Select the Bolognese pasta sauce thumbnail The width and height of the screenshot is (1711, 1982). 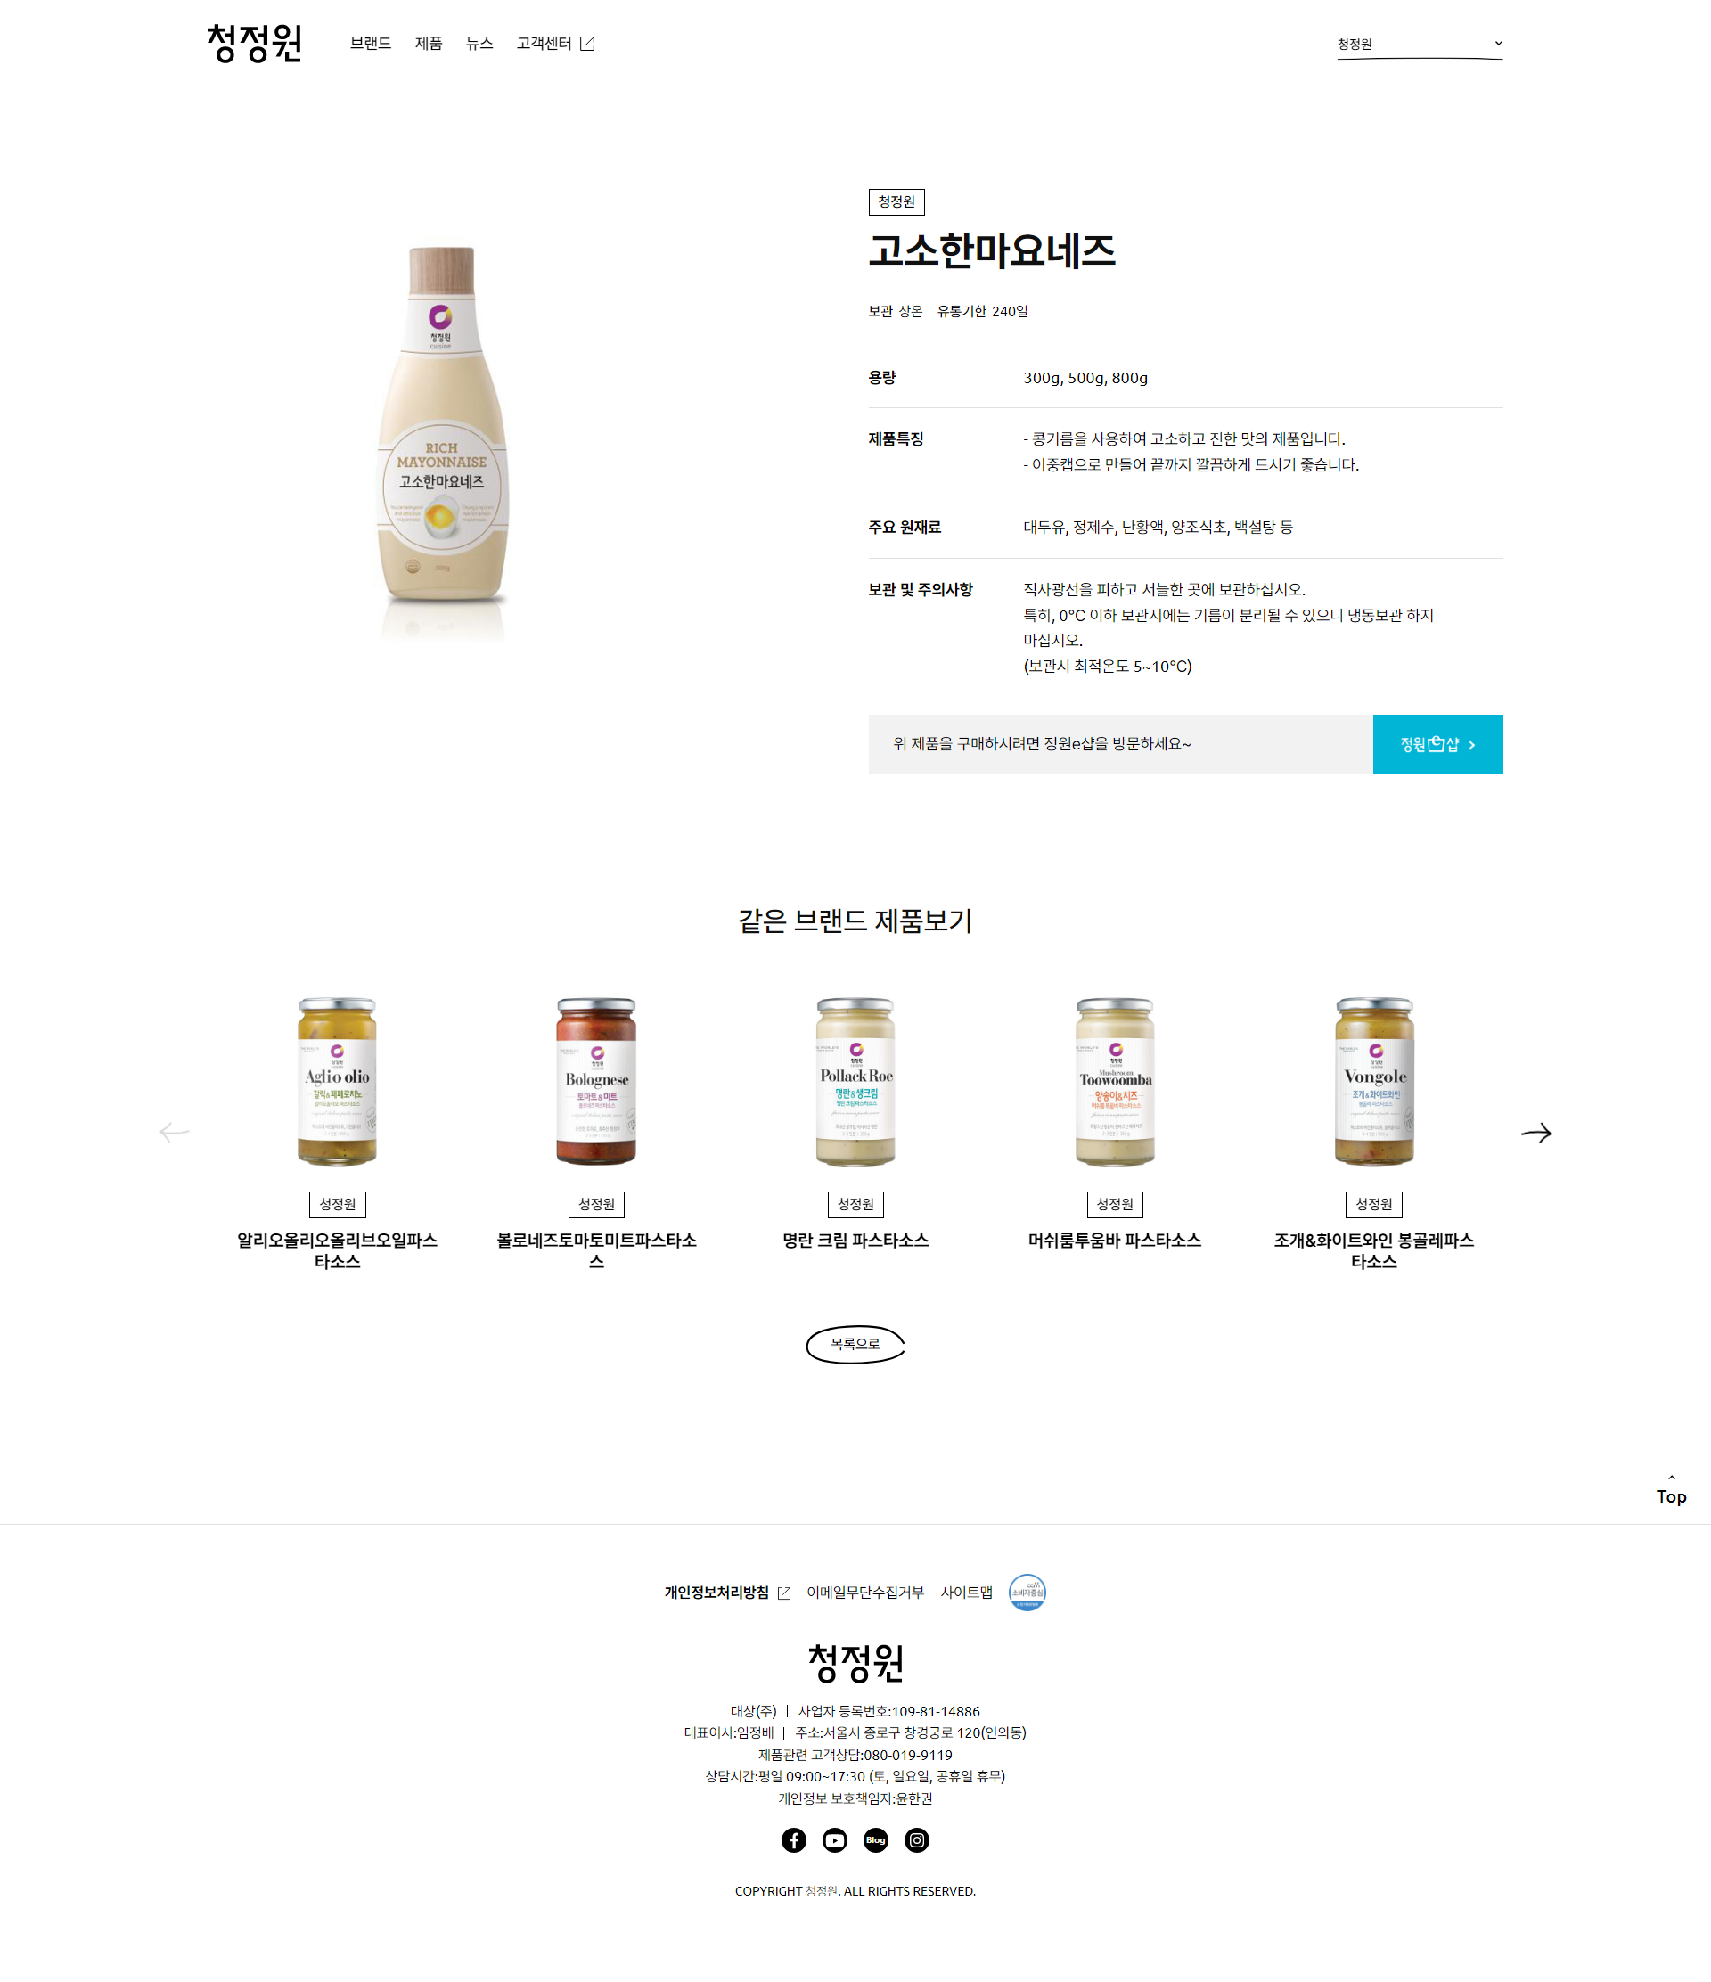596,1082
